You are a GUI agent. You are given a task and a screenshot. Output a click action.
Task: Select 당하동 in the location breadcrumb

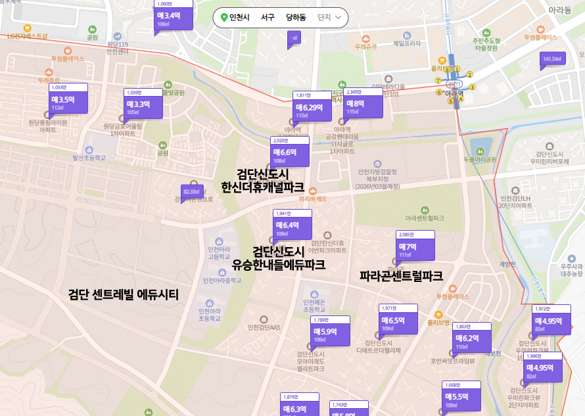296,18
